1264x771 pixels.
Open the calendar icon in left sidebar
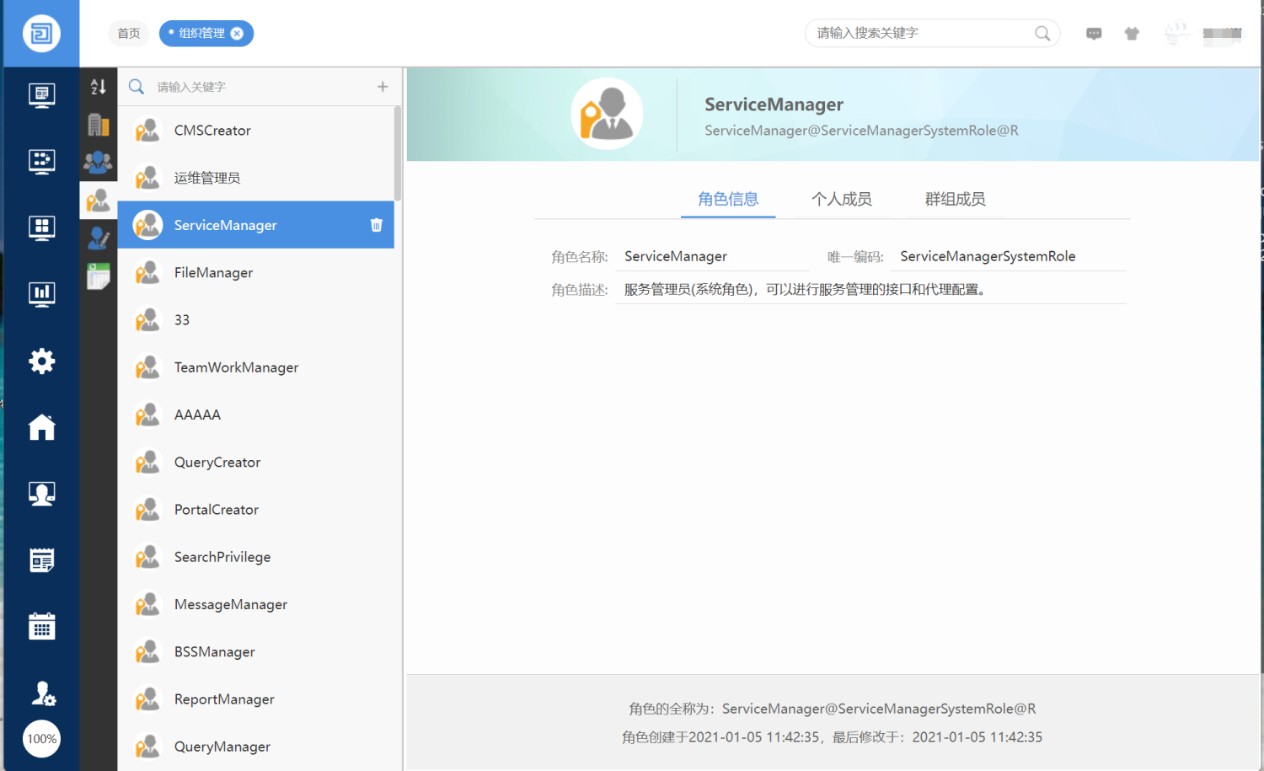coord(41,626)
